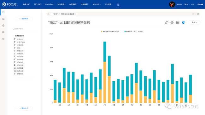
Task: Open the 金融数据 nav tab
Action: [85, 4]
